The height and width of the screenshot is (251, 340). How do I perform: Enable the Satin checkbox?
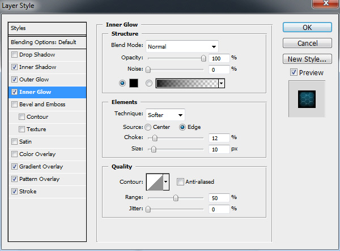tap(14, 142)
